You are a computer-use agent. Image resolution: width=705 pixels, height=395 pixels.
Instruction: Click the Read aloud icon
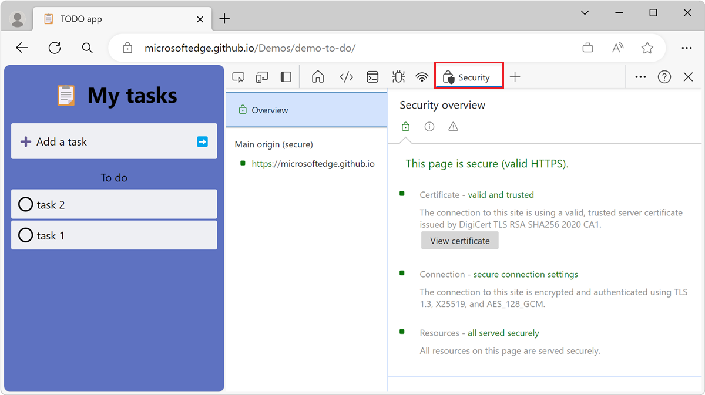pos(617,48)
